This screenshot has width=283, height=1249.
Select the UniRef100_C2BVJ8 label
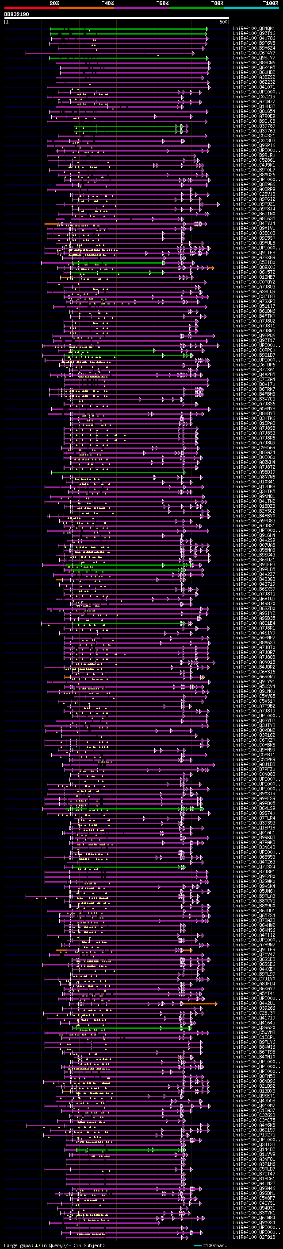(254, 194)
